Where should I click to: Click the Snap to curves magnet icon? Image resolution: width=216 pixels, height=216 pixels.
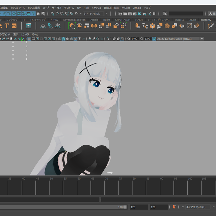click(57, 13)
